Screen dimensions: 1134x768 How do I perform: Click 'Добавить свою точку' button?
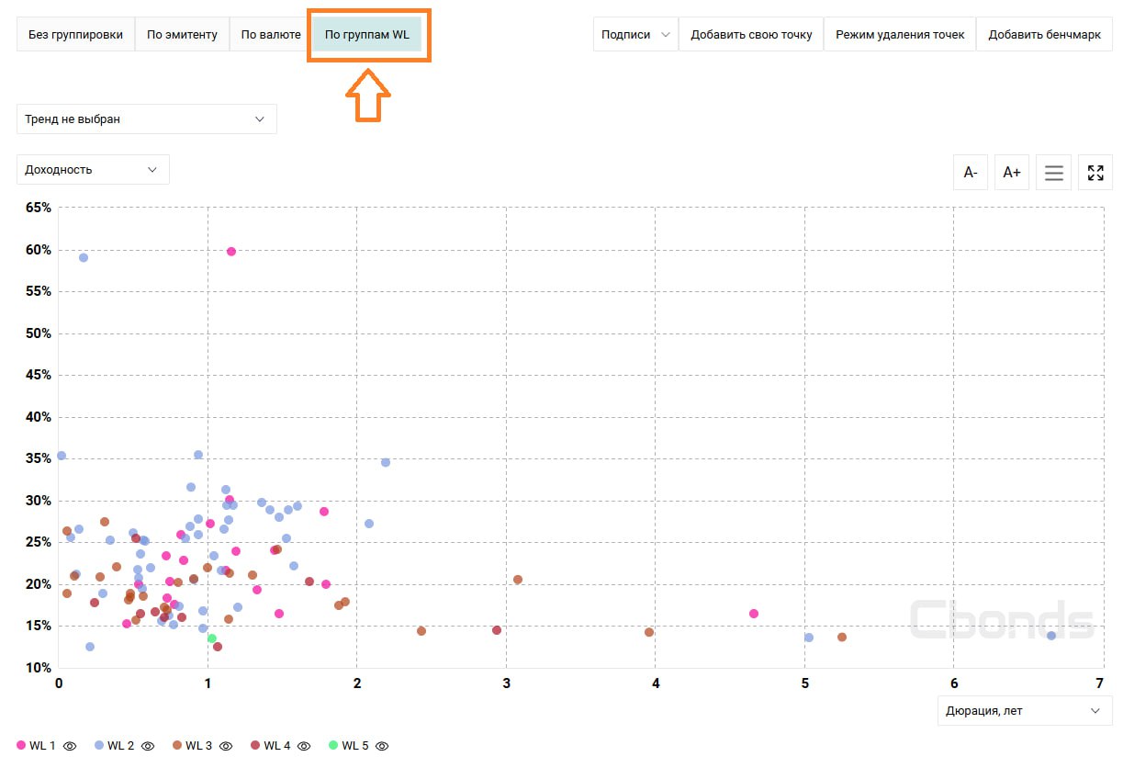click(x=751, y=35)
